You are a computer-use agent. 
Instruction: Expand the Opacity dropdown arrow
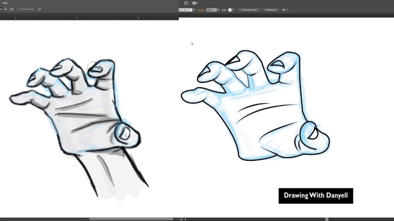[219, 10]
